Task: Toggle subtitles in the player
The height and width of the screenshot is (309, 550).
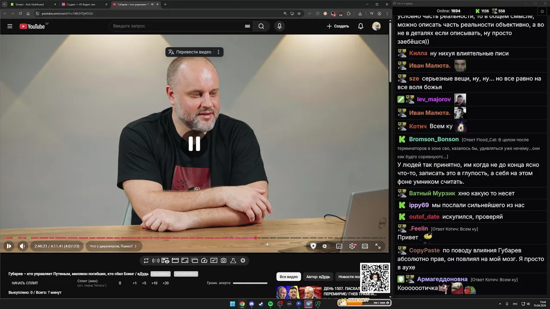Action: click(339, 246)
